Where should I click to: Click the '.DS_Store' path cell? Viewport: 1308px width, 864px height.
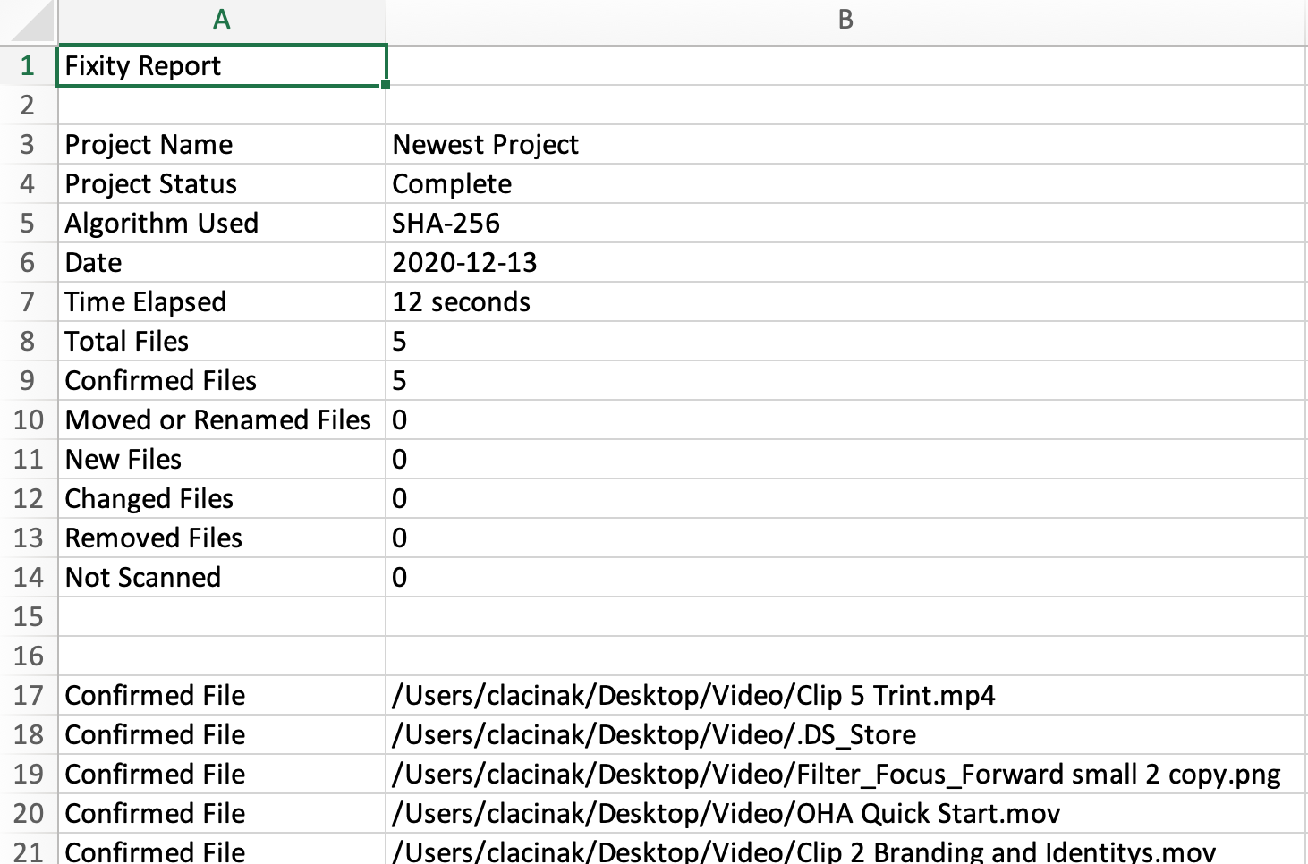pos(846,734)
